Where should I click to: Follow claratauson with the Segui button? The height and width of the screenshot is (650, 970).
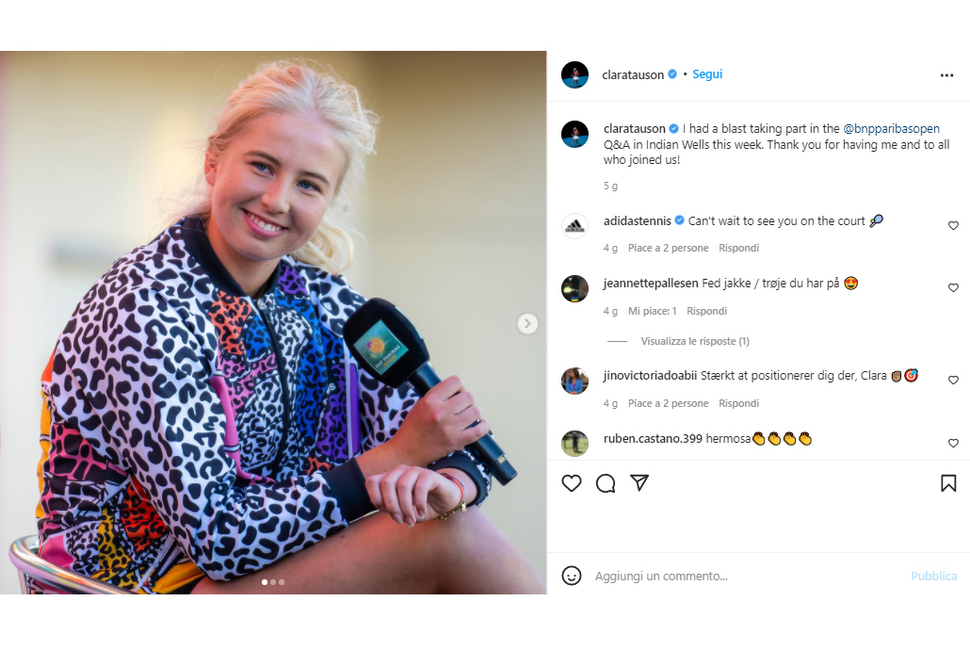tap(707, 74)
